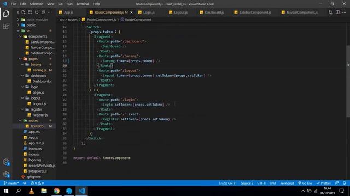
Task: Switch to the Login.js tab
Action: (149, 13)
